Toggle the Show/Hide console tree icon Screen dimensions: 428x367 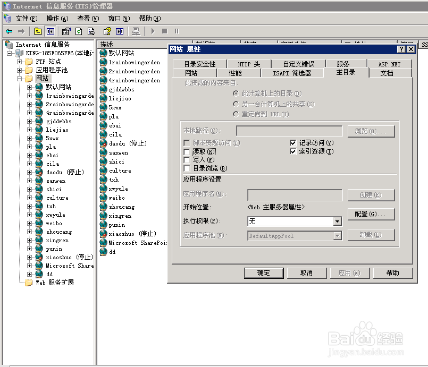click(51, 31)
